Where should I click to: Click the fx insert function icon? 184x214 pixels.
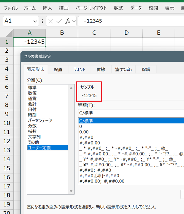(68, 21)
